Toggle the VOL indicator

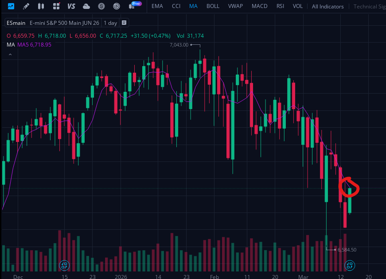coord(298,6)
